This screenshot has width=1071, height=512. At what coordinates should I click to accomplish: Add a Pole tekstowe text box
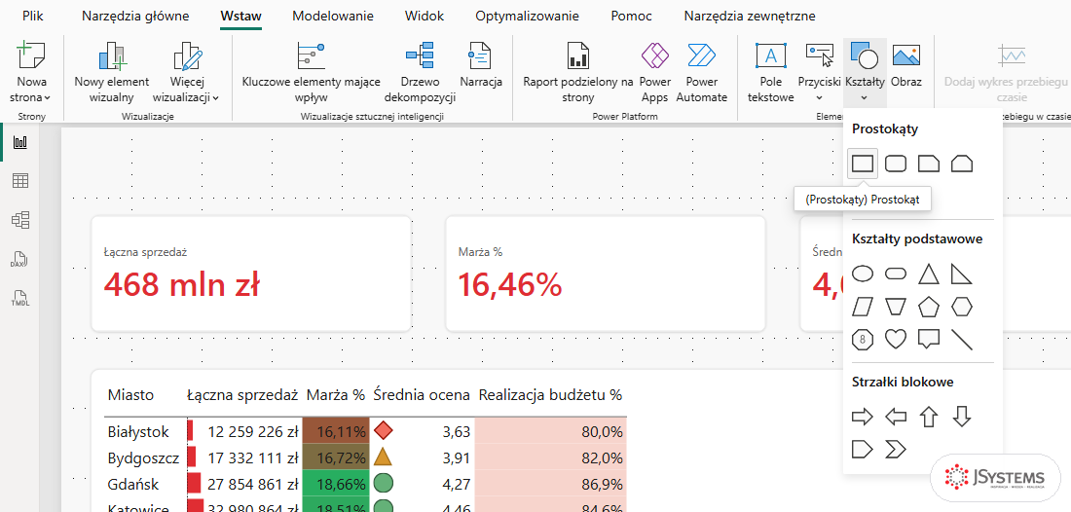click(770, 72)
